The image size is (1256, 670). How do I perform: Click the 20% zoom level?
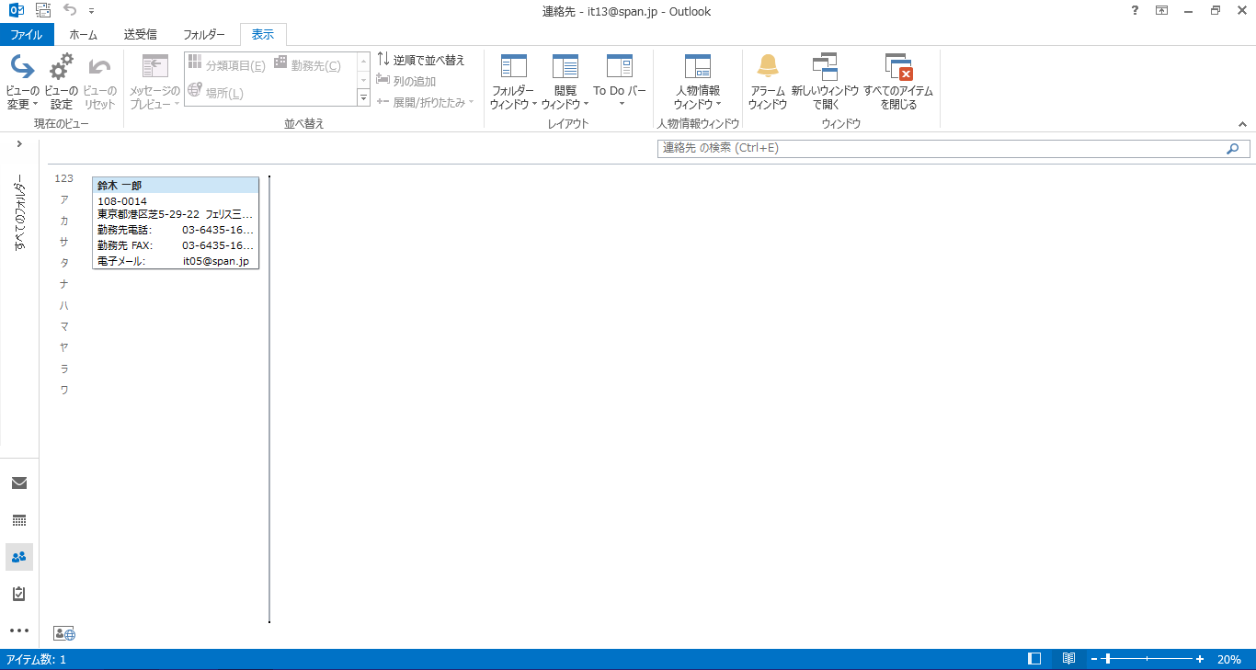pos(1229,659)
